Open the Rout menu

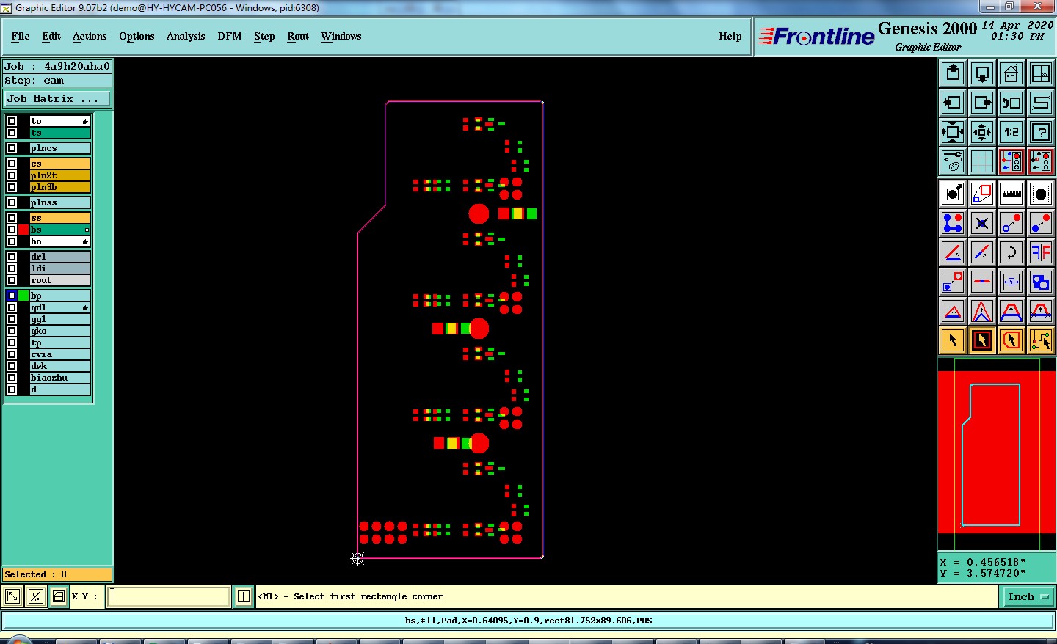point(298,36)
